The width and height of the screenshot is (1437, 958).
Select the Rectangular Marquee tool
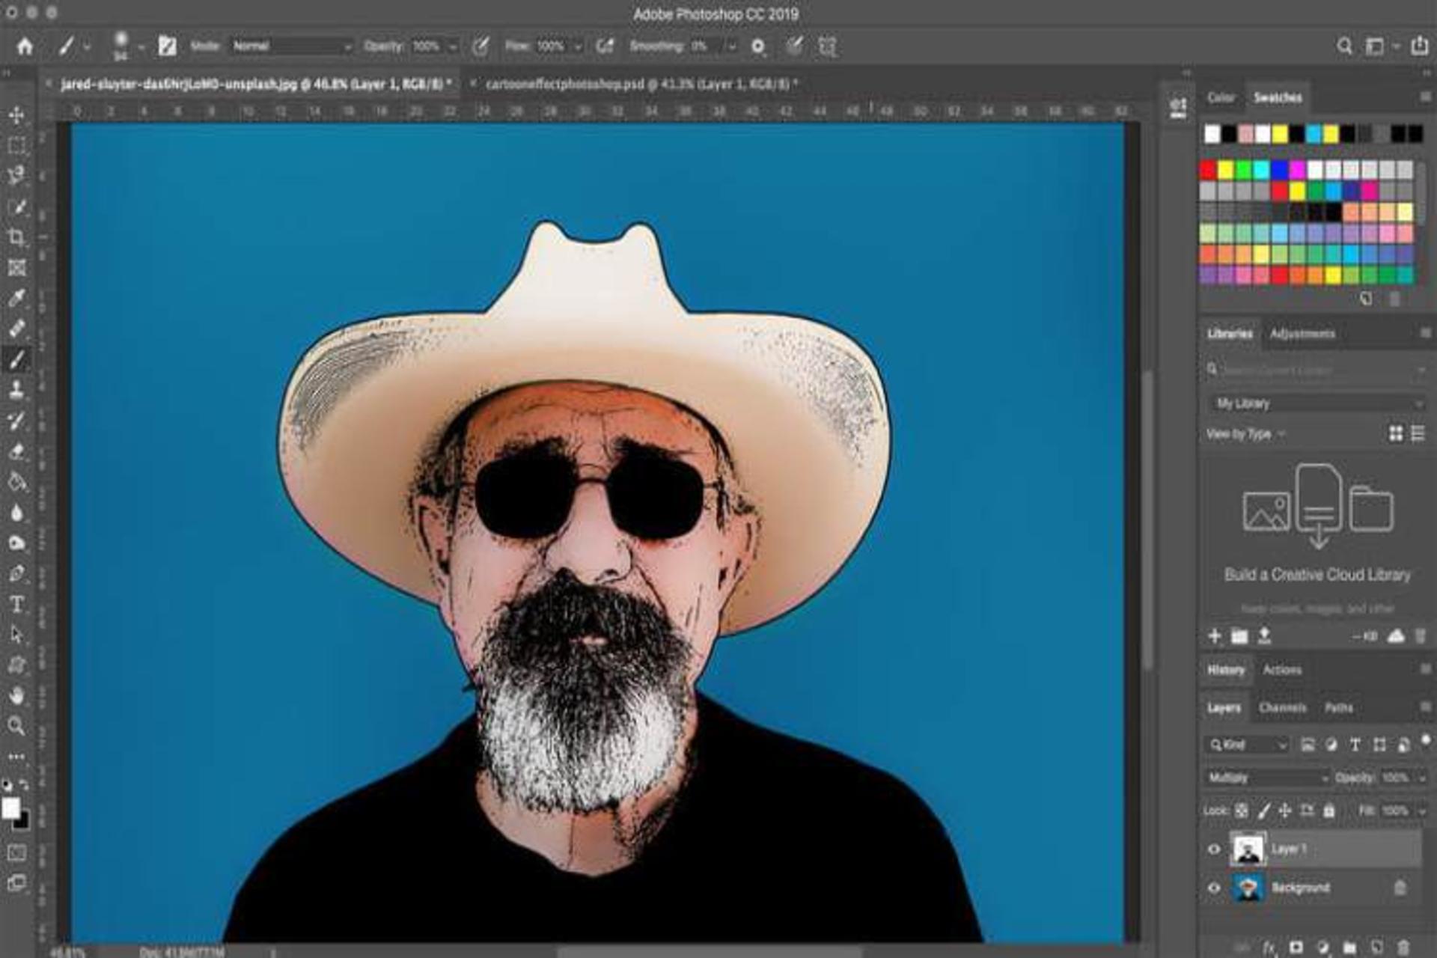click(x=16, y=145)
